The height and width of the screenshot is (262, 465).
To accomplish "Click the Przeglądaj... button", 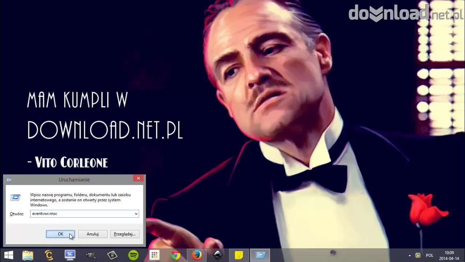I will tap(125, 234).
